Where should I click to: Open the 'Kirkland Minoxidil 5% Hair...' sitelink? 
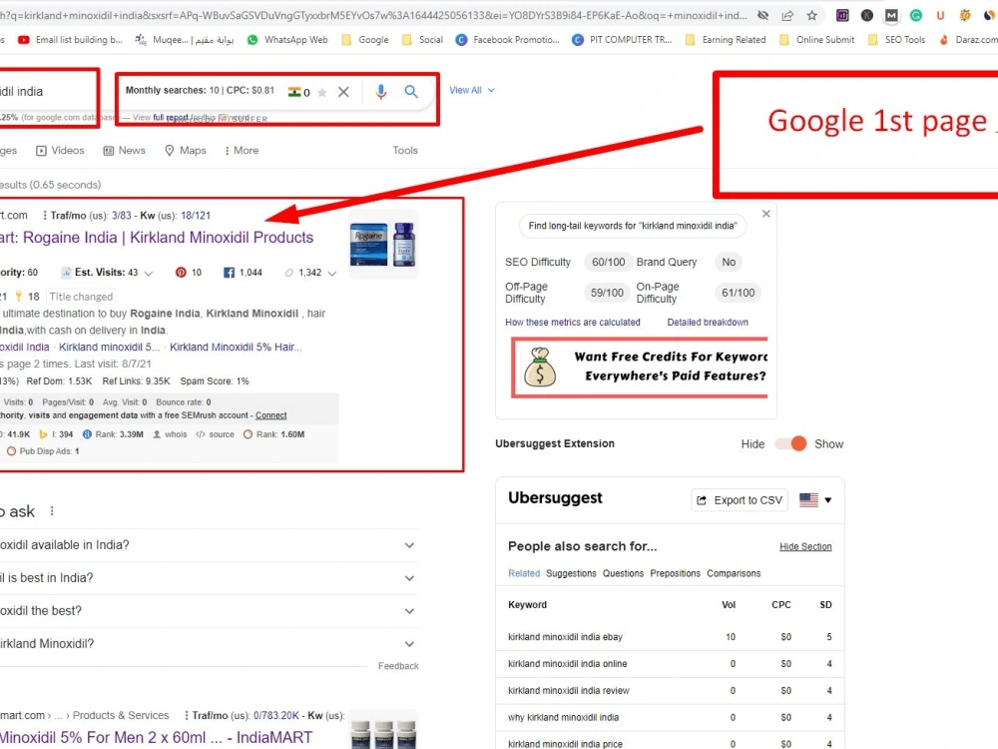coord(236,348)
